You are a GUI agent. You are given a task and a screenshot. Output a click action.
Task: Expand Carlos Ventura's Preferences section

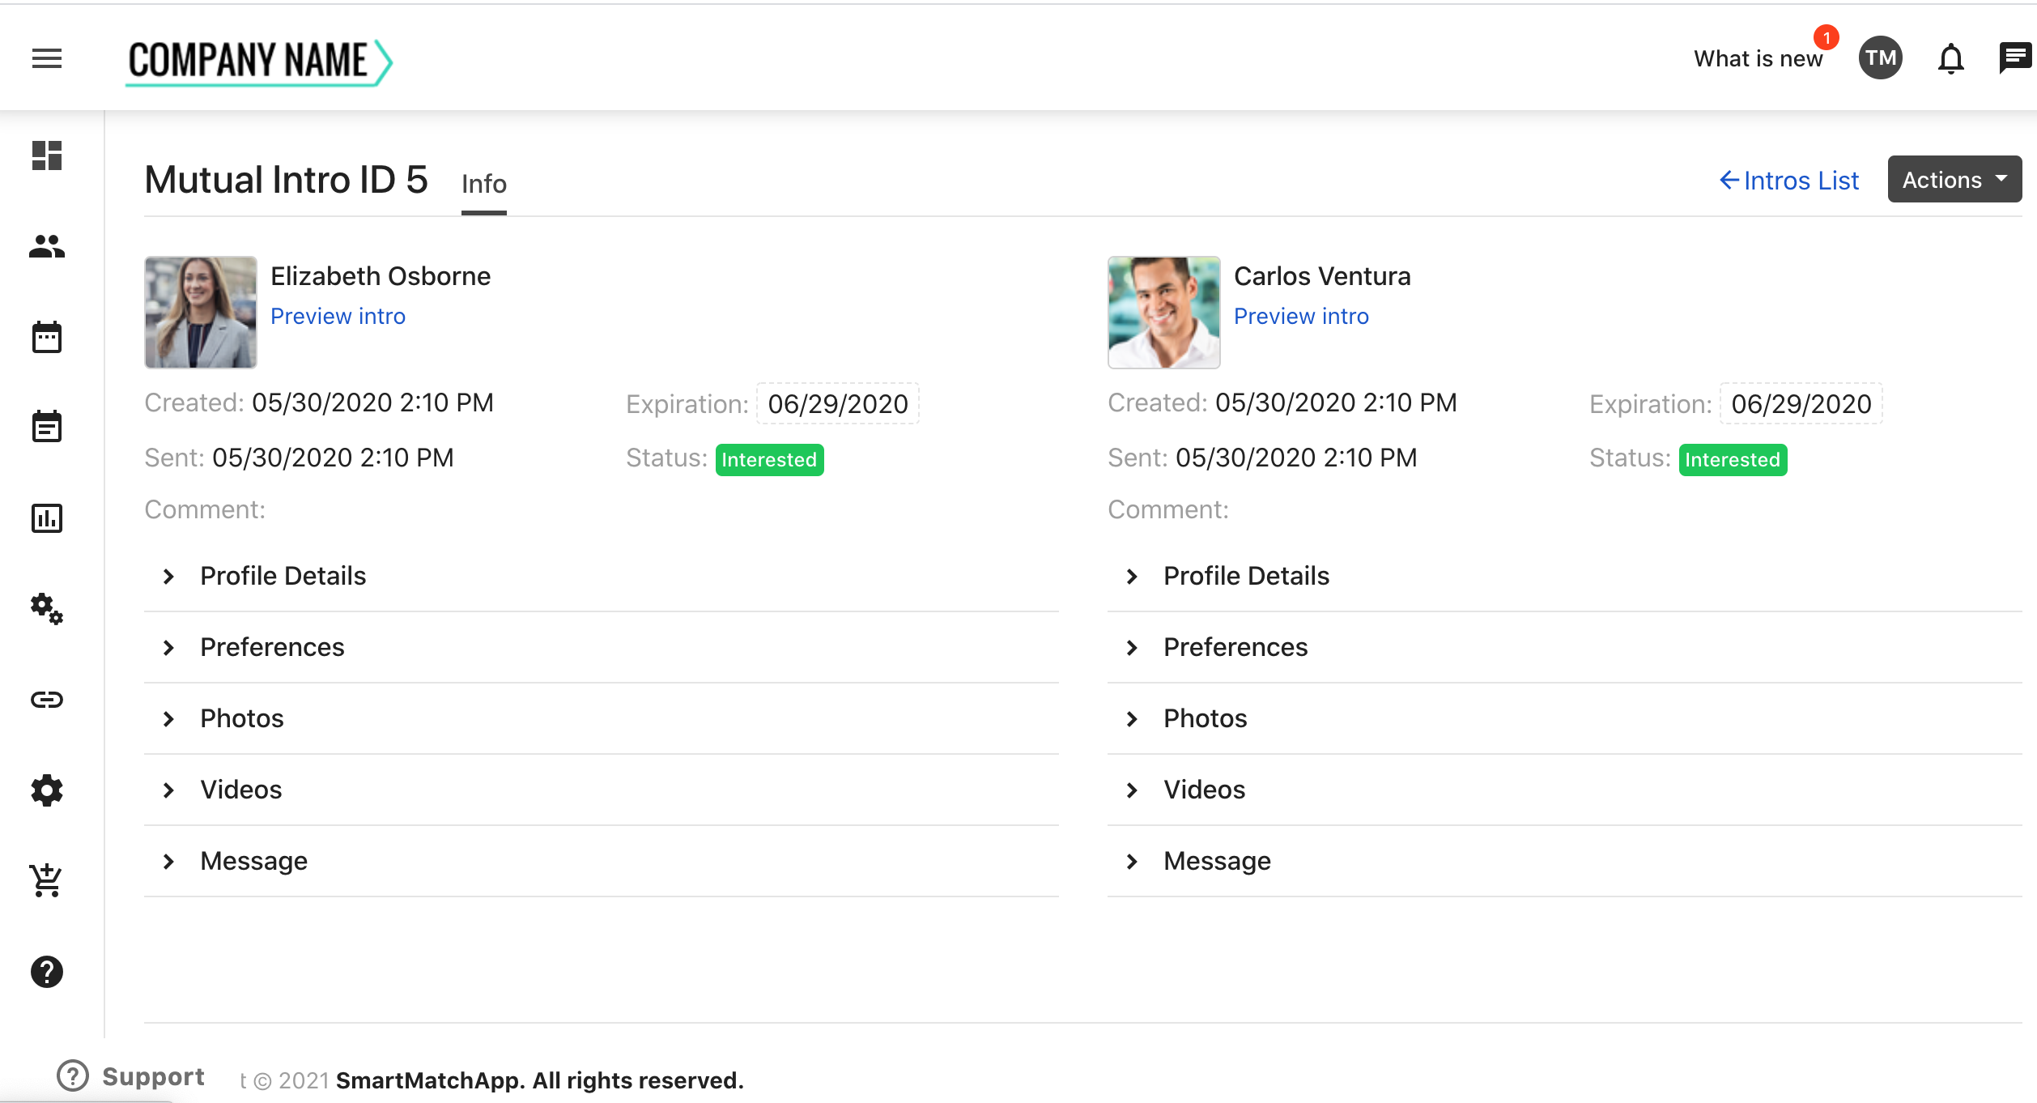click(1235, 647)
